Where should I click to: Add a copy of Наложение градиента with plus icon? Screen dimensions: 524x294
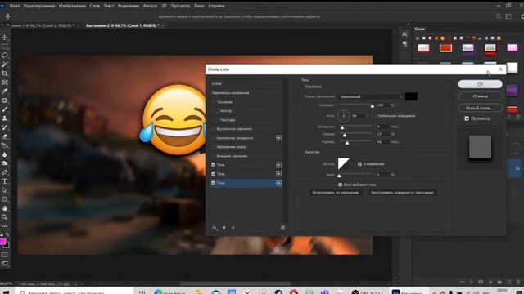click(x=278, y=138)
